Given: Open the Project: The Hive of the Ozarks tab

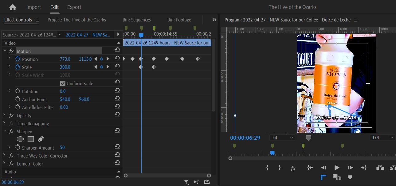Looking at the screenshot, I should click(x=77, y=20).
